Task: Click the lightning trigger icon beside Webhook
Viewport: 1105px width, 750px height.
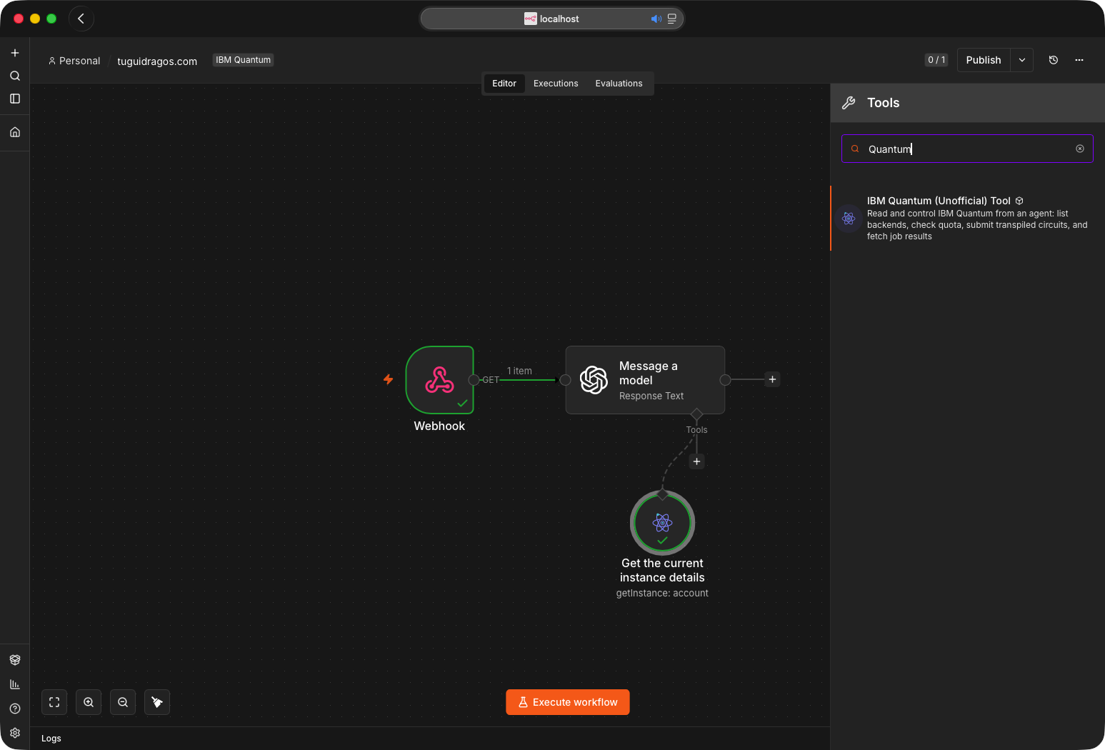Action: point(388,379)
